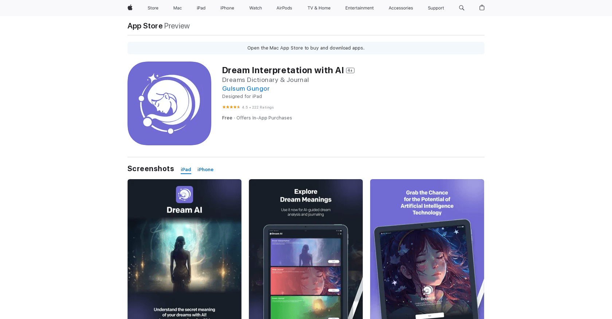The height and width of the screenshot is (319, 612).
Task: Click the 'Dreams Dictionary & Journal' subtitle
Action: point(266,80)
